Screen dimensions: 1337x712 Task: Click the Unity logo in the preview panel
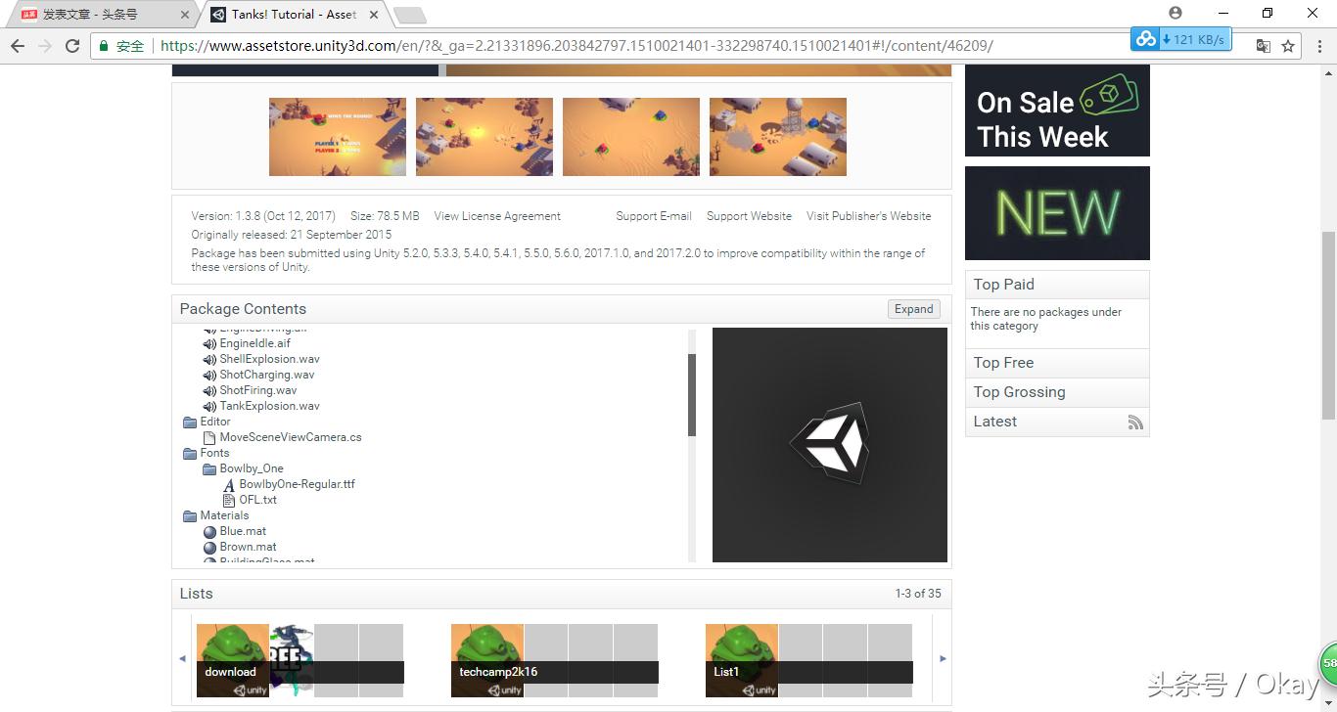tap(829, 443)
